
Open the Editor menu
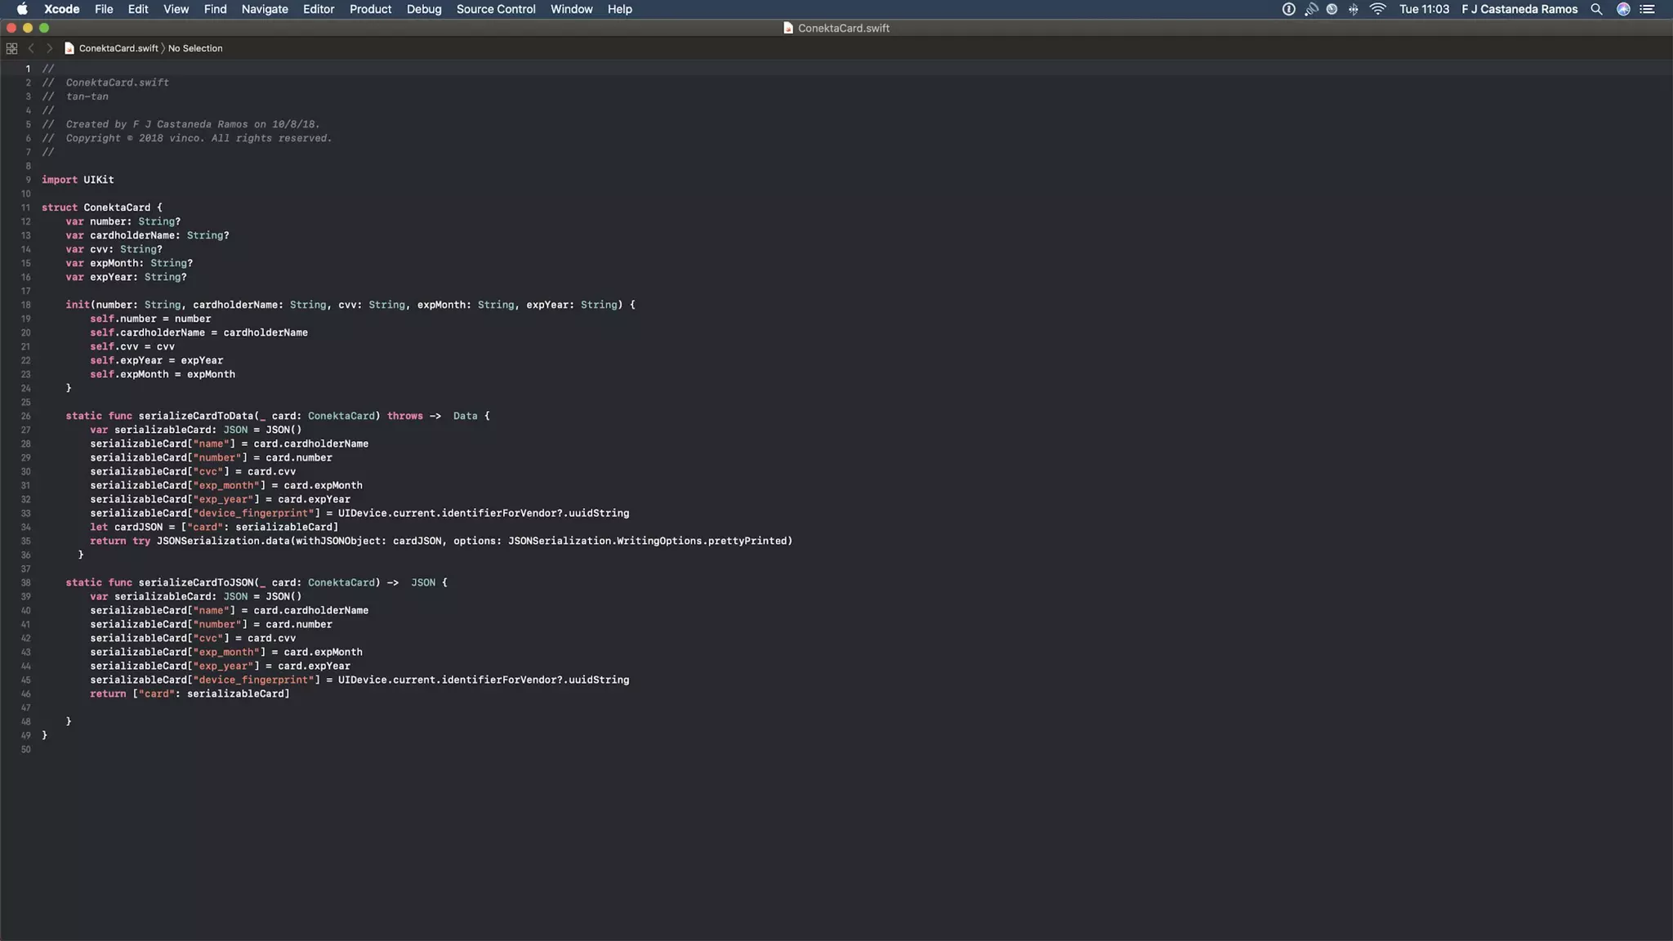pyautogui.click(x=318, y=9)
